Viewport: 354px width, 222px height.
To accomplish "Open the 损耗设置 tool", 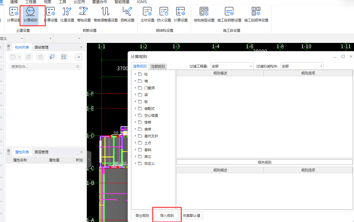I will click(x=127, y=14).
